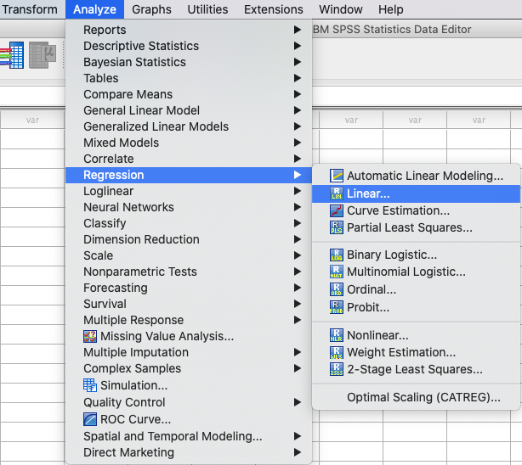Open Classify submenu

coord(189,223)
